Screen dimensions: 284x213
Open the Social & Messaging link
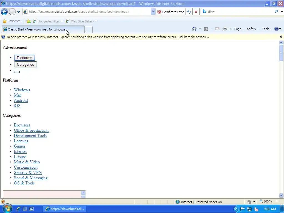(31, 178)
